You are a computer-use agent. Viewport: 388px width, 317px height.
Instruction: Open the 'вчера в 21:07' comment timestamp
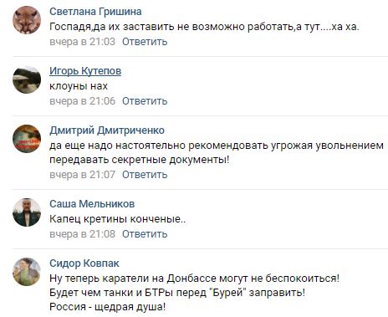82,175
